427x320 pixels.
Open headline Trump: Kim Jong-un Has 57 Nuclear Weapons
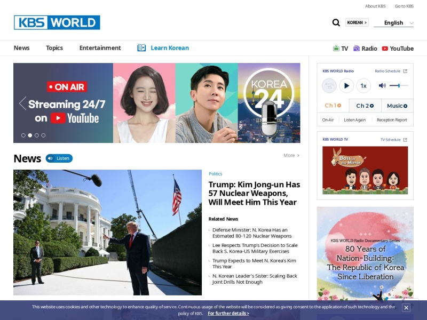point(255,193)
